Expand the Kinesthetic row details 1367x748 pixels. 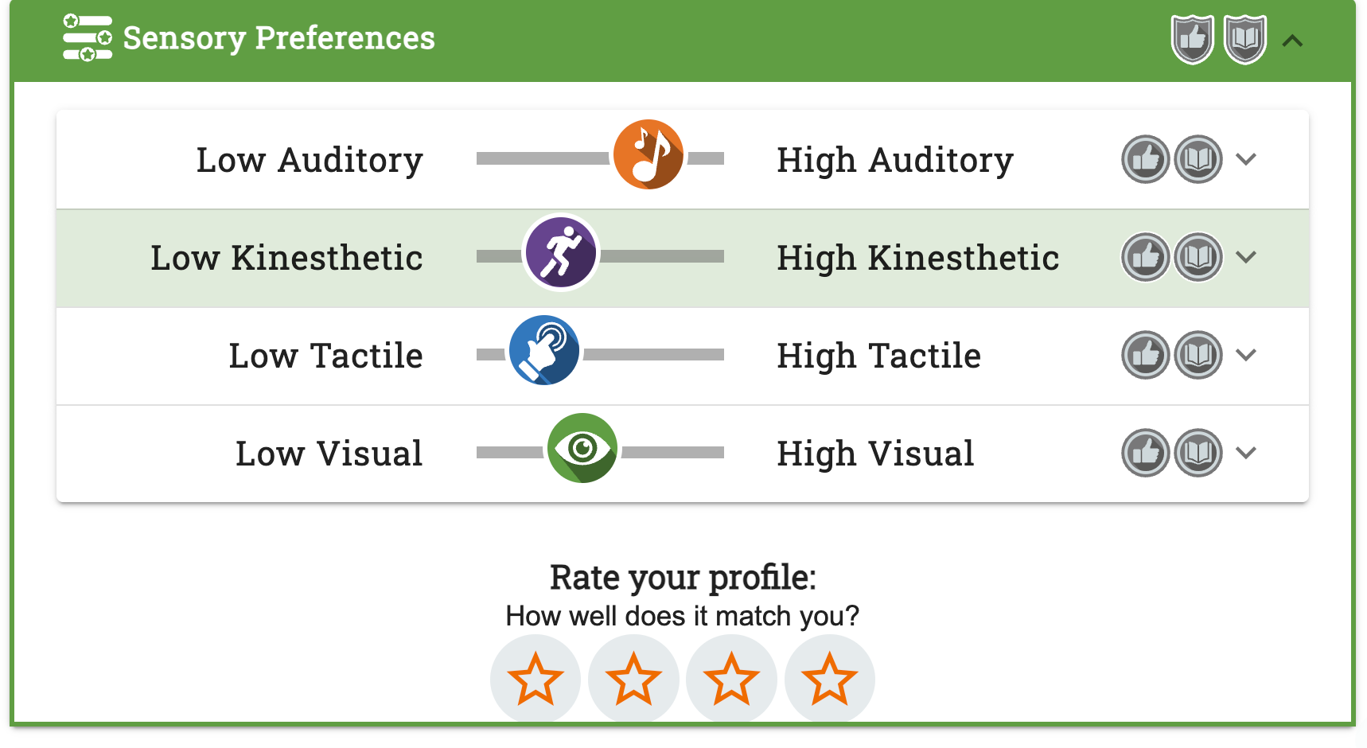1246,257
